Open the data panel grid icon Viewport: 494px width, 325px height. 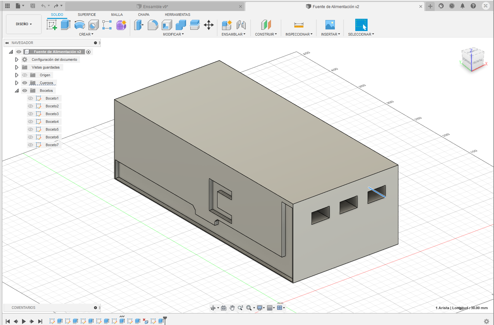(x=7, y=6)
